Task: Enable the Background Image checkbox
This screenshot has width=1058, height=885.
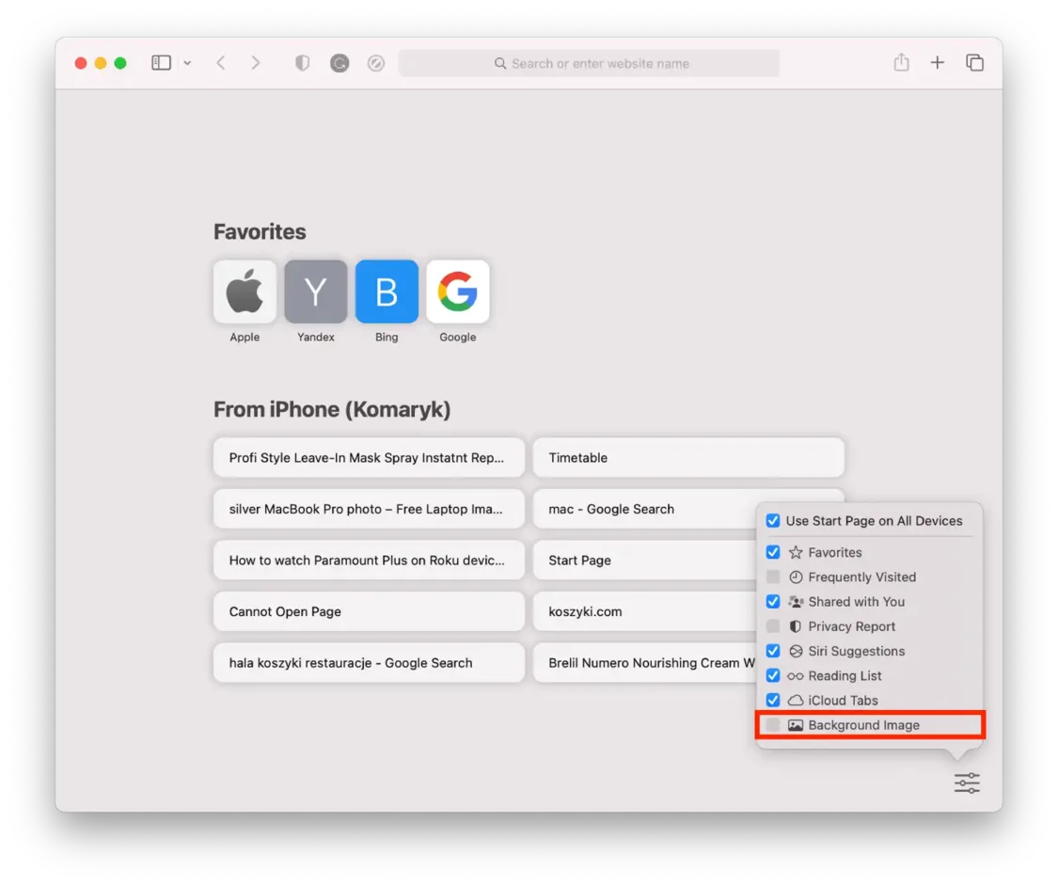Action: click(773, 725)
